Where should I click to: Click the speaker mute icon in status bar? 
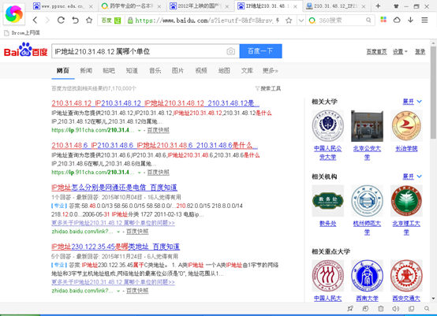pos(395,308)
